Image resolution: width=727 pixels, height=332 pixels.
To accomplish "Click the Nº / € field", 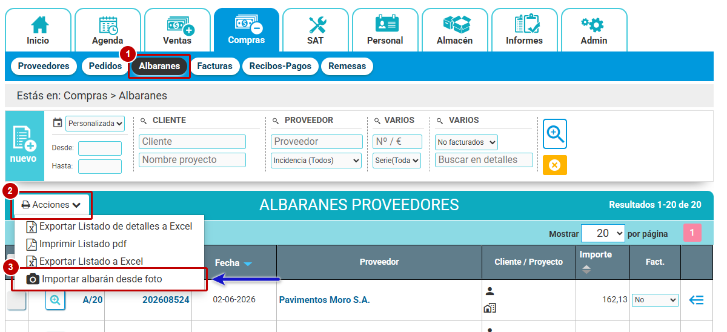I will coord(397,142).
